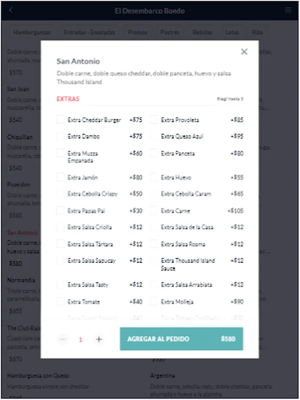The width and height of the screenshot is (300, 400).
Task: Decrease quantity with the minus button
Action: click(x=63, y=339)
